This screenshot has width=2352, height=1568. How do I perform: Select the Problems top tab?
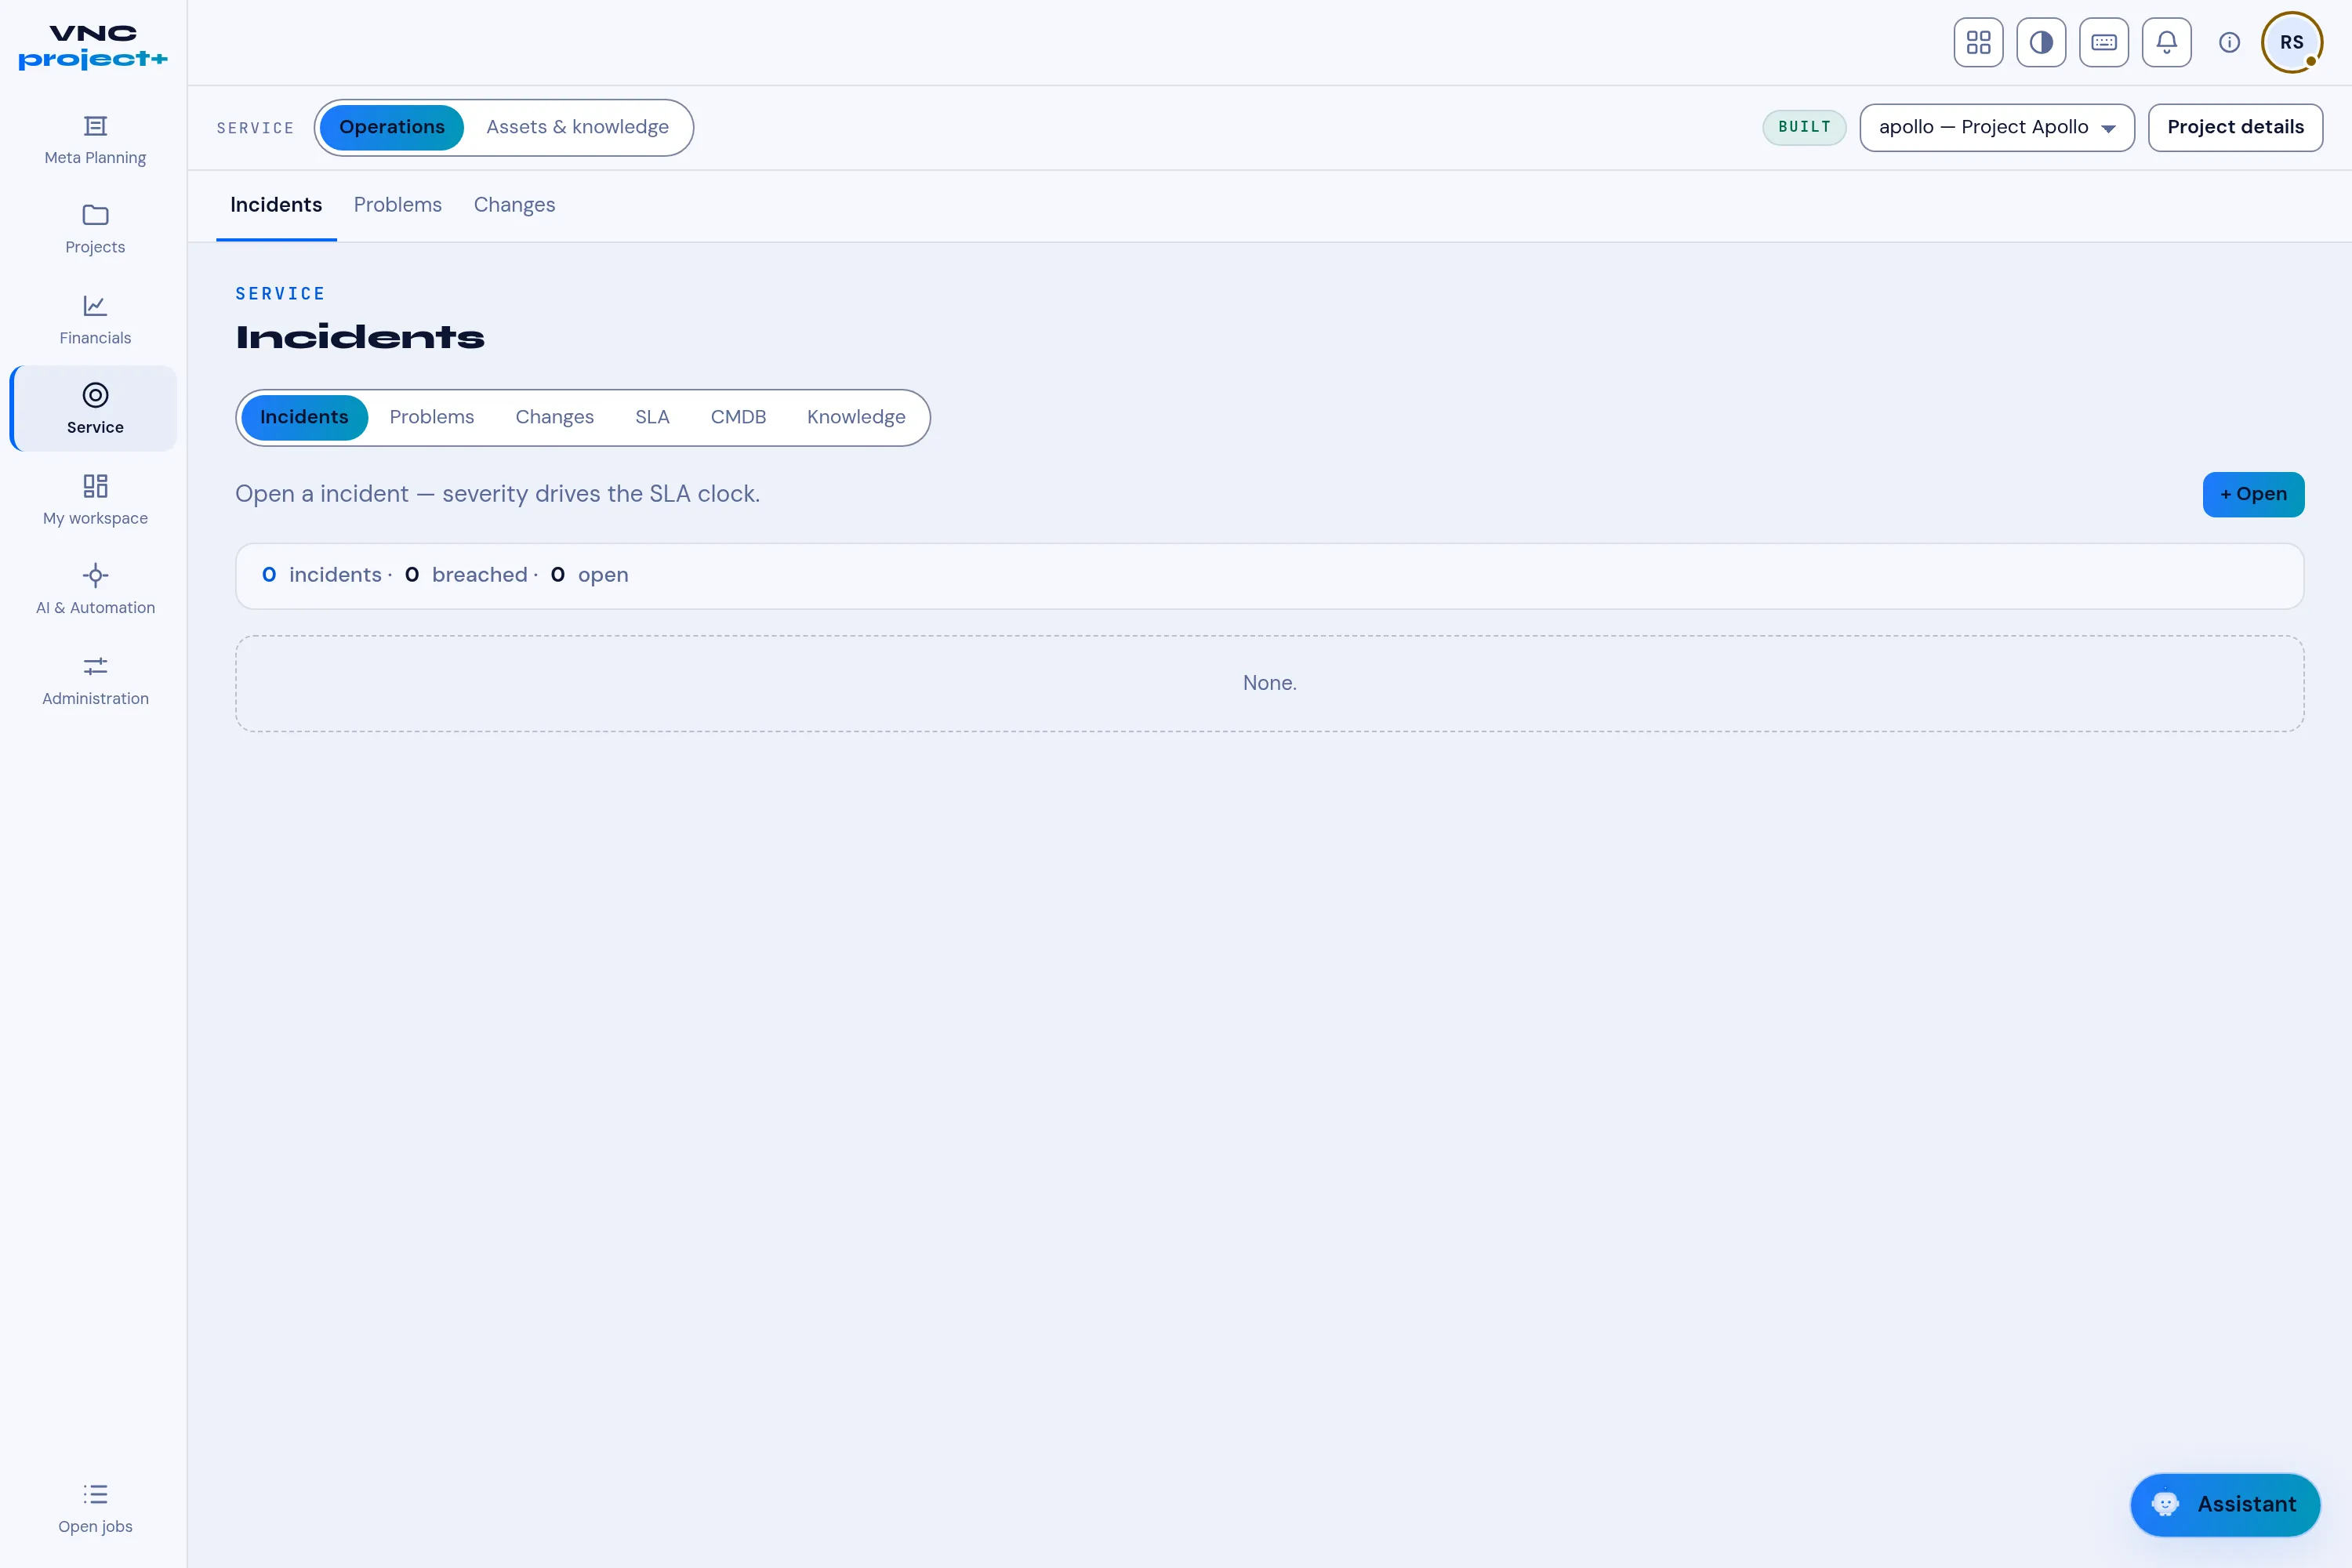[x=398, y=205]
